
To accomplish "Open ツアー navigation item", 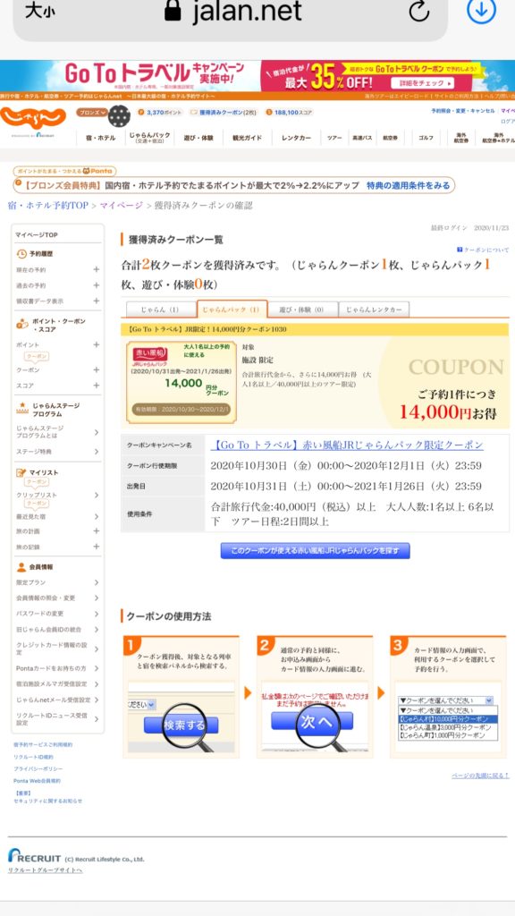I will tap(334, 139).
